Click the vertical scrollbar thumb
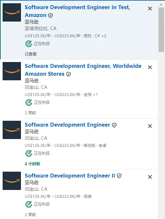The width and height of the screenshot is (165, 219). (161, 30)
